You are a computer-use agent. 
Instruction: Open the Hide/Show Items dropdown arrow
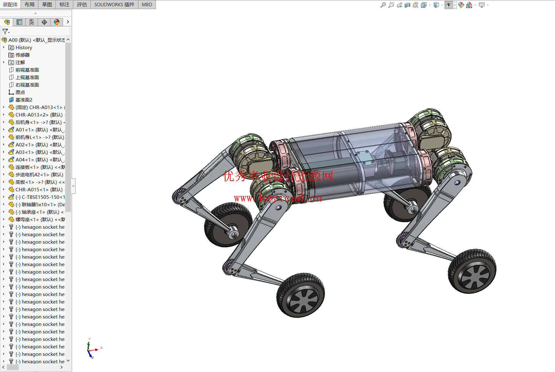tap(455, 5)
